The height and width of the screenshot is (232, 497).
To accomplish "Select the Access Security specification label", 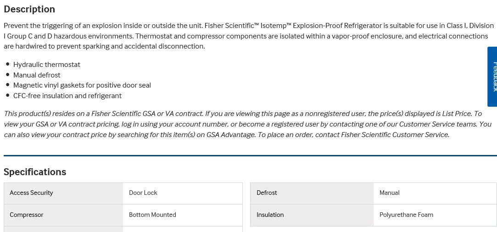I will pos(31,193).
